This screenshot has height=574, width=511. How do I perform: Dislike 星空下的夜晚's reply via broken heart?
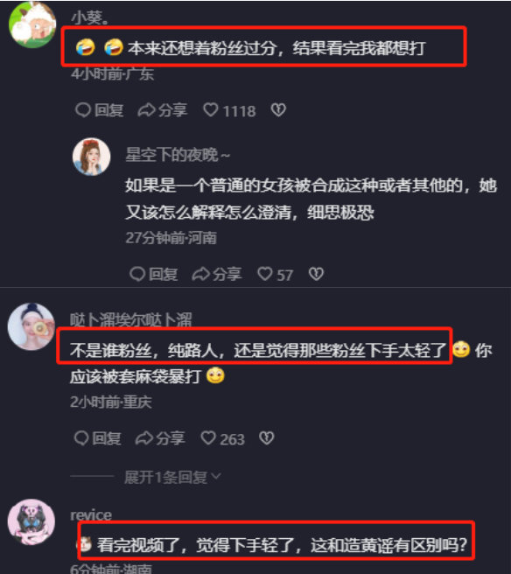tap(316, 274)
